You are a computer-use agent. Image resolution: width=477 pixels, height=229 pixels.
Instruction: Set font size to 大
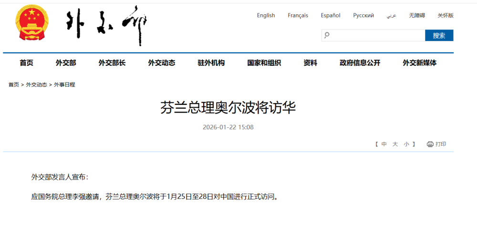395,144
